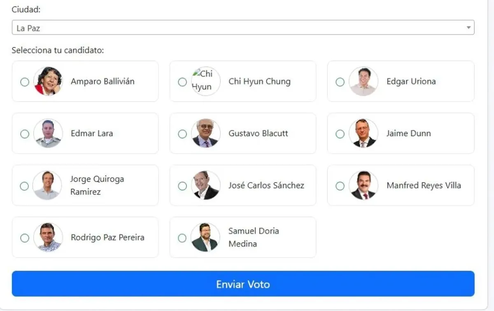This screenshot has width=494, height=311.
Task: Click the Manfred Reyes Villa name label
Action: [424, 185]
